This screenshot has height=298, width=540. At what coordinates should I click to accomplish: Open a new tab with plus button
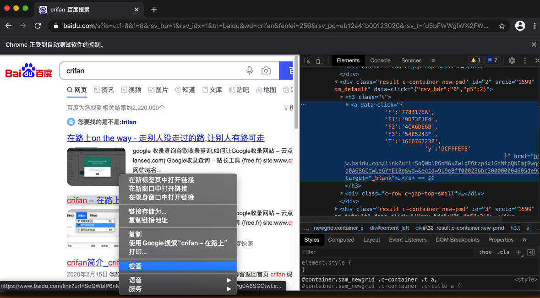pyautogui.click(x=154, y=10)
